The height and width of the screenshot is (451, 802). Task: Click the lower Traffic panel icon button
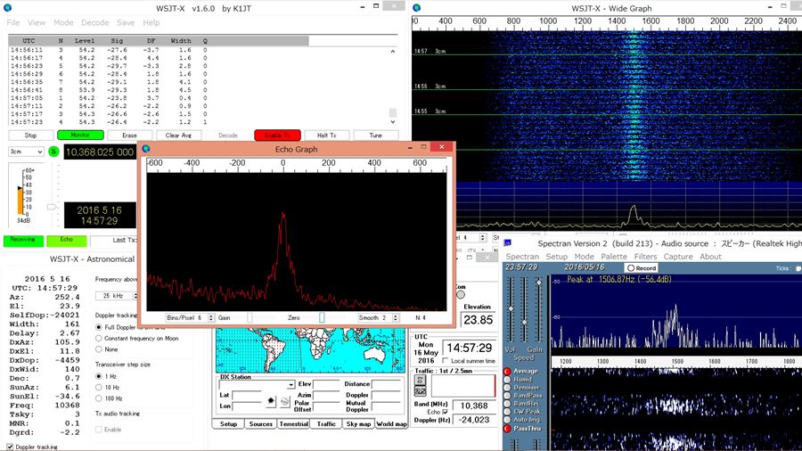tap(420, 390)
